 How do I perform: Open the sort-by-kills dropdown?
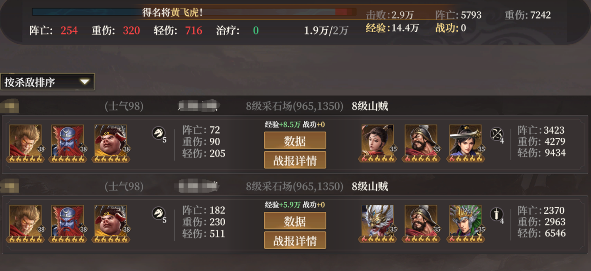pyautogui.click(x=48, y=82)
